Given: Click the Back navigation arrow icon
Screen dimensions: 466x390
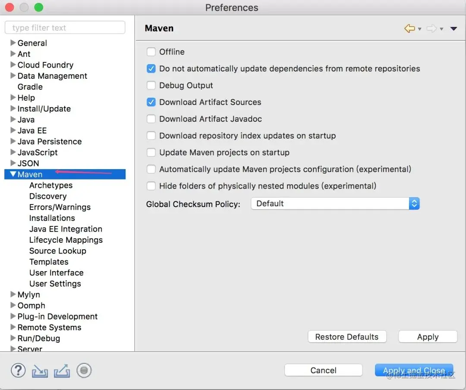Looking at the screenshot, I should pyautogui.click(x=409, y=28).
